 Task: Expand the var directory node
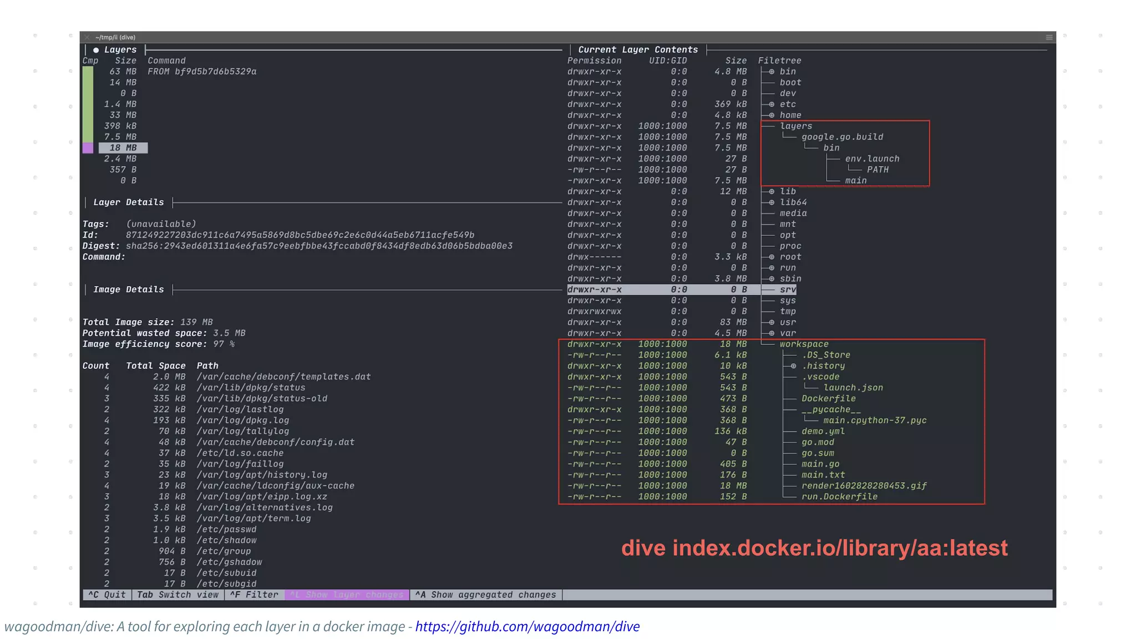[772, 333]
